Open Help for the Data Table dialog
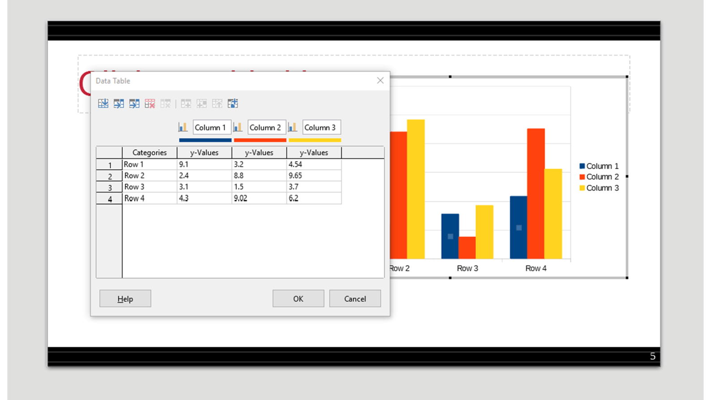The height and width of the screenshot is (400, 711). pyautogui.click(x=125, y=299)
